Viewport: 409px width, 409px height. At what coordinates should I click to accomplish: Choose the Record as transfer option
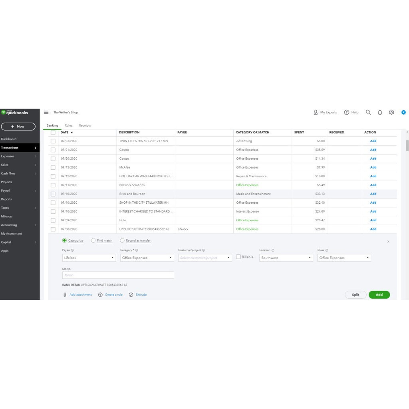pos(122,240)
